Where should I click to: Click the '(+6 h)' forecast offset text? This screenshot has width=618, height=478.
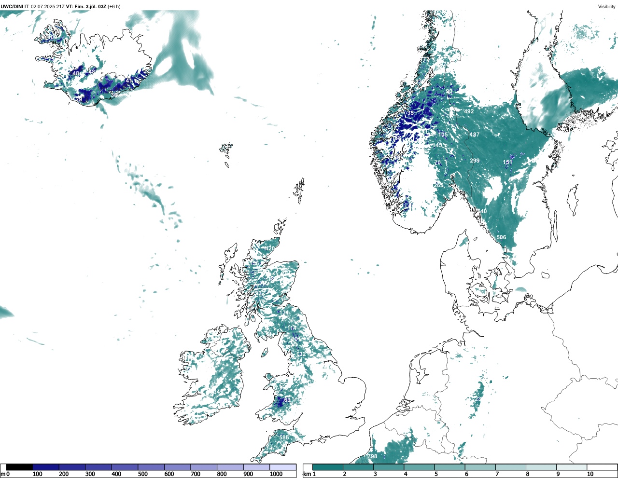(x=114, y=7)
